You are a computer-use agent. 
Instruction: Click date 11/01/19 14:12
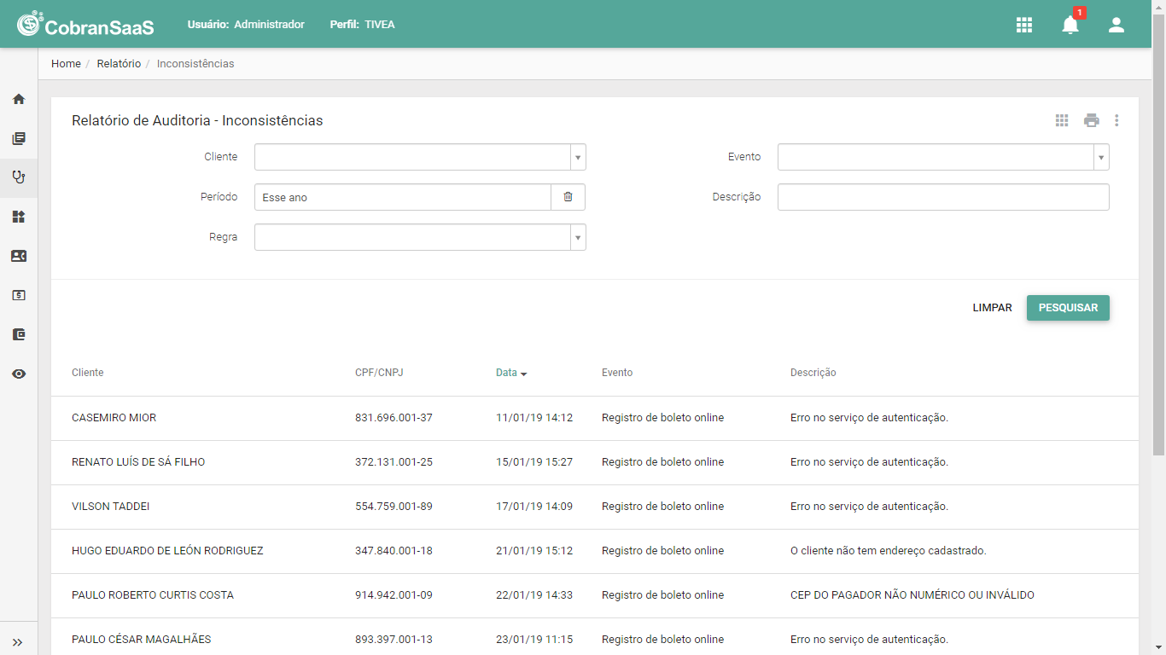pyautogui.click(x=534, y=418)
